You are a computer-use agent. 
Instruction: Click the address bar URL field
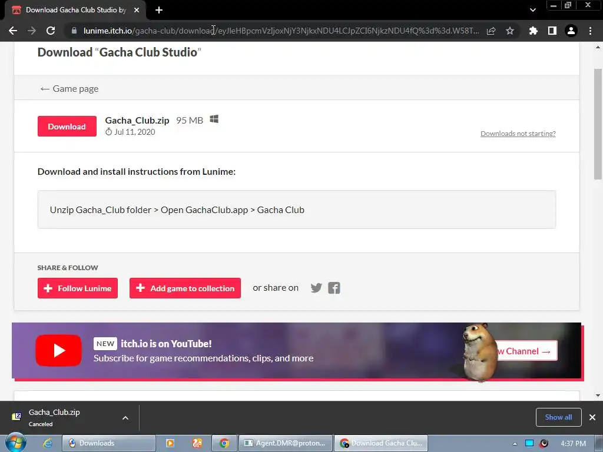click(x=281, y=31)
